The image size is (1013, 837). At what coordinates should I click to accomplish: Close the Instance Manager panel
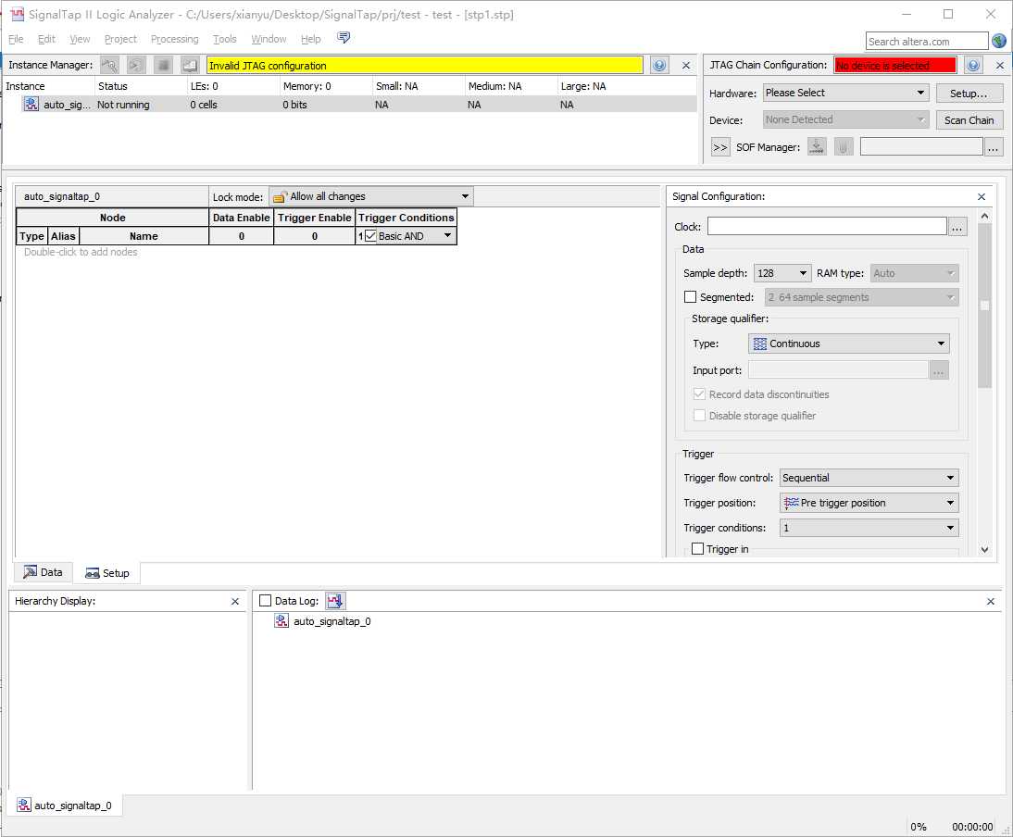686,65
